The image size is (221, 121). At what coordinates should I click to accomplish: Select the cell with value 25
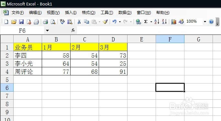pyautogui.click(x=113, y=63)
